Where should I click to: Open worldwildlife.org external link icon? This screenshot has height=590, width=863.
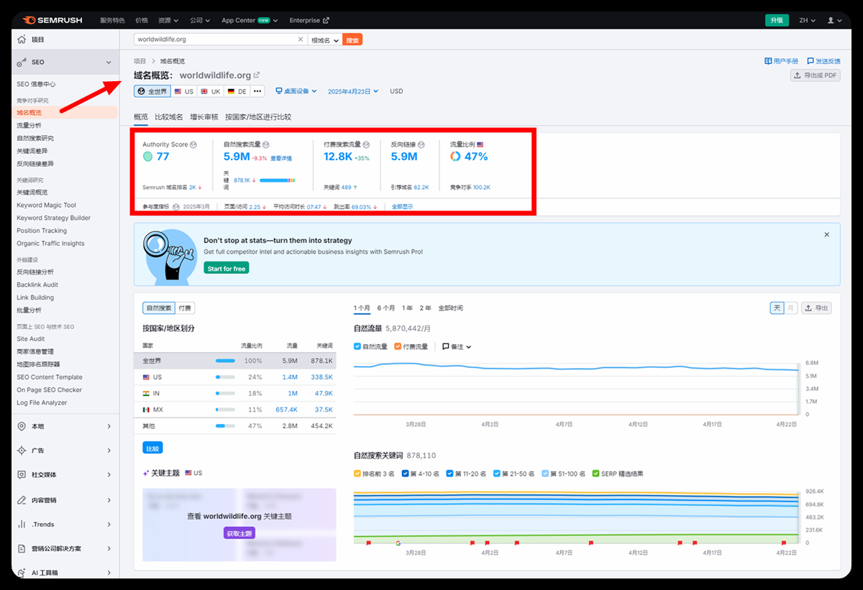pyautogui.click(x=257, y=75)
